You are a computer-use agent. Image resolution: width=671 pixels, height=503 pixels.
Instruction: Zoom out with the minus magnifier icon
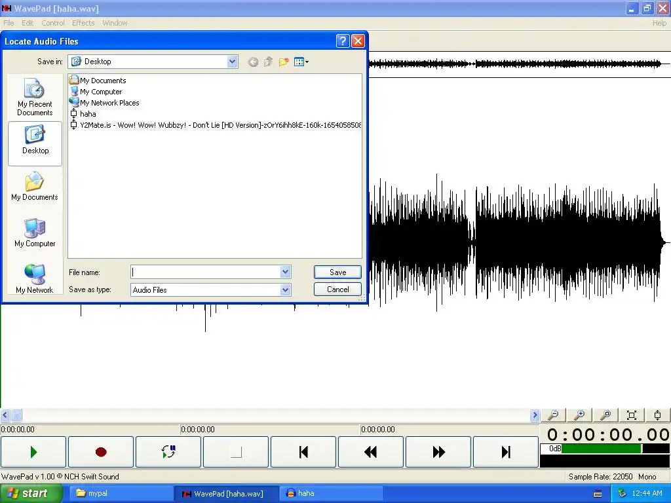tap(553, 415)
